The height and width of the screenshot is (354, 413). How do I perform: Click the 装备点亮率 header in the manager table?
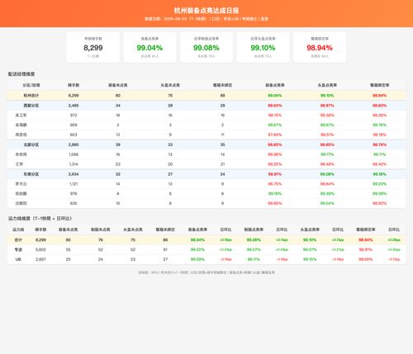coord(275,85)
